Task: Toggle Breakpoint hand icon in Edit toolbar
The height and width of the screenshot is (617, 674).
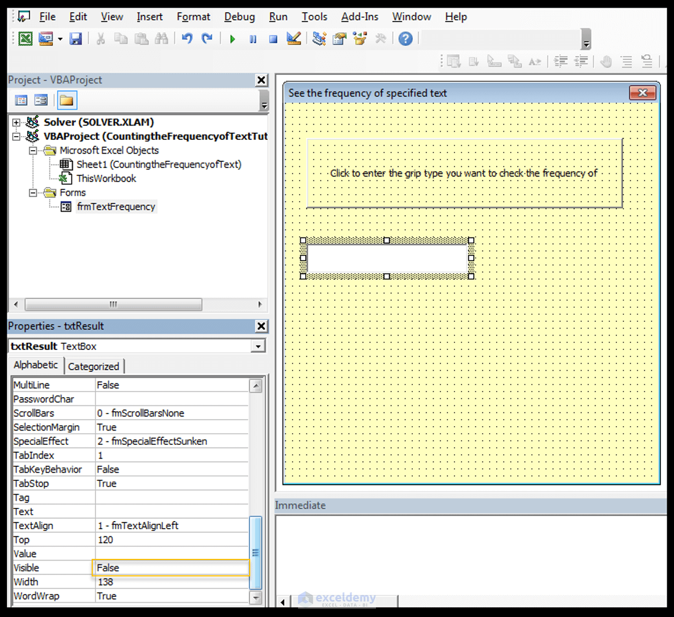Action: click(606, 61)
